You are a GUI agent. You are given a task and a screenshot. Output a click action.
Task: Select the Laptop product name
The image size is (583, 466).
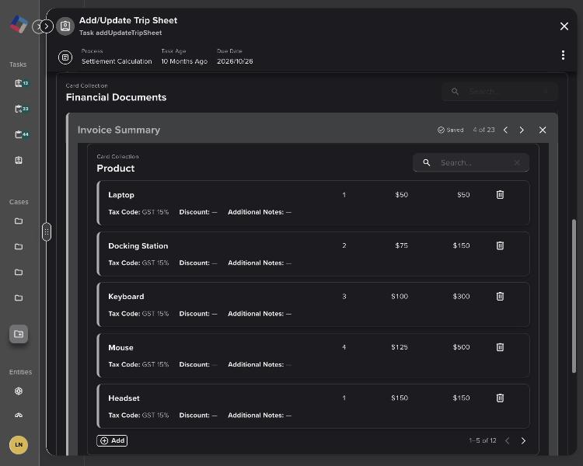121,195
